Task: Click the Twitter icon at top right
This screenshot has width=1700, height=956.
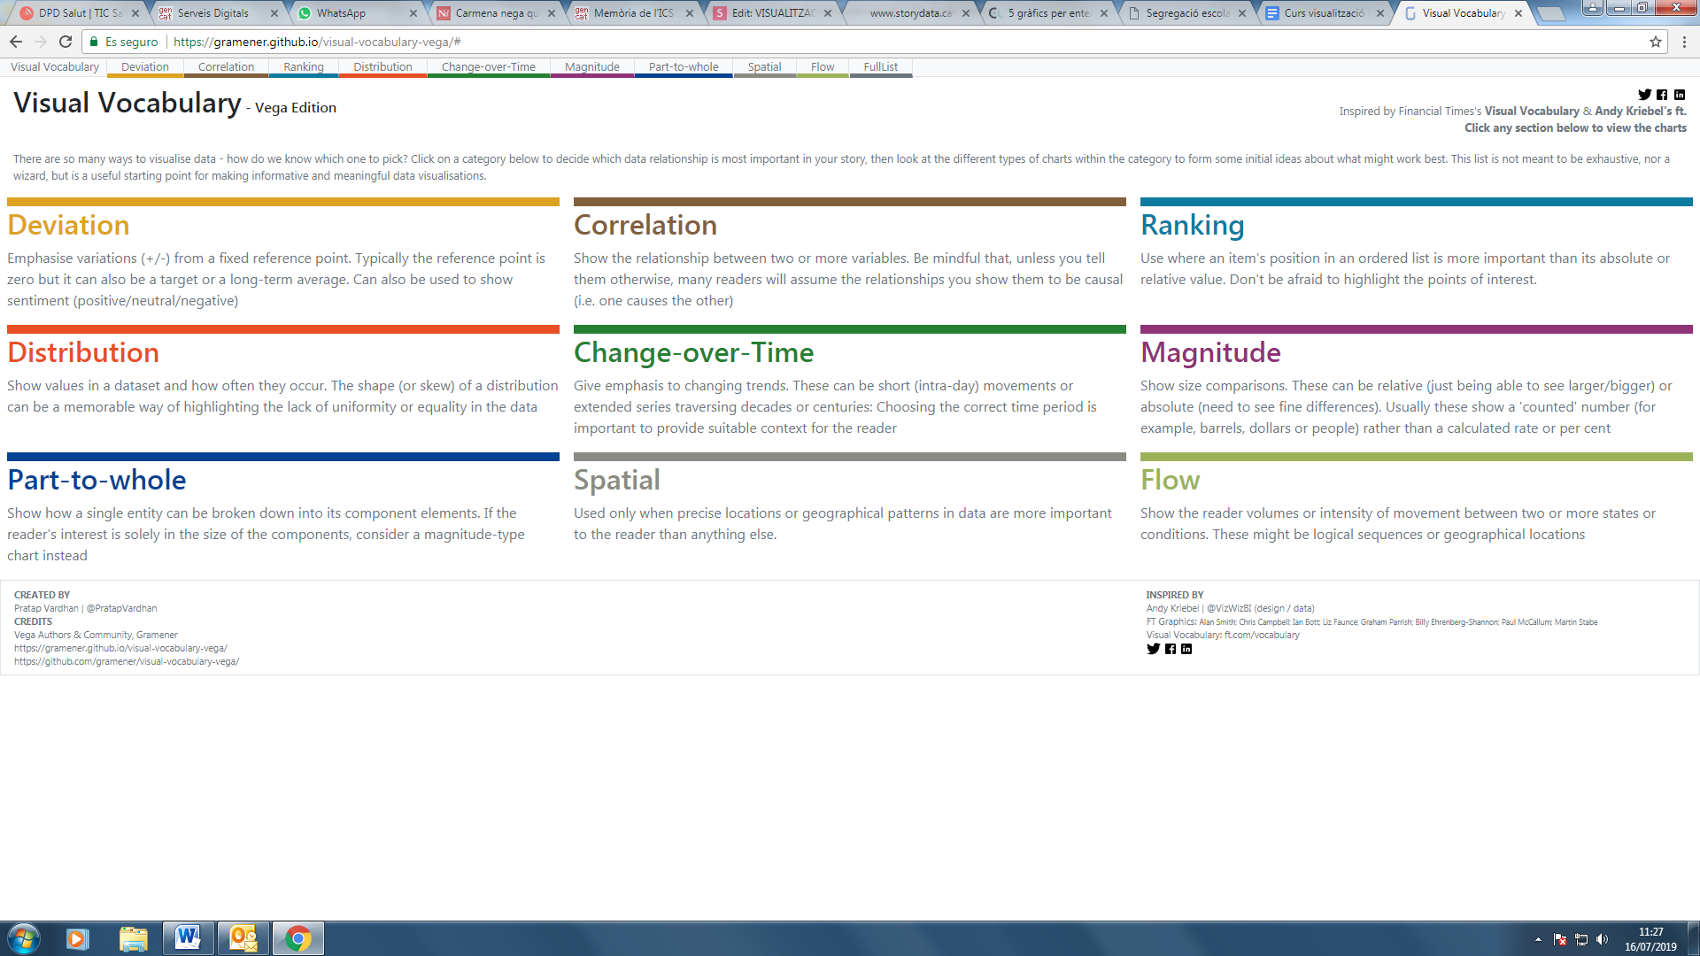Action: [x=1644, y=95]
